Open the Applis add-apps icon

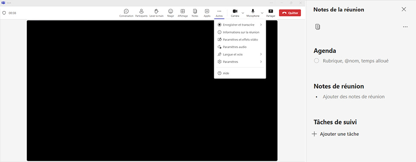tap(207, 11)
